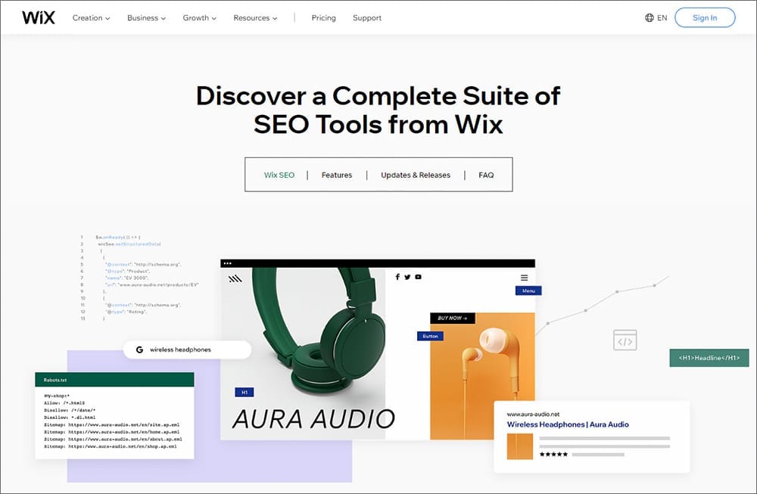Click the shop.ap.xml sitemap line
This screenshot has width=757, height=494.
(110, 447)
